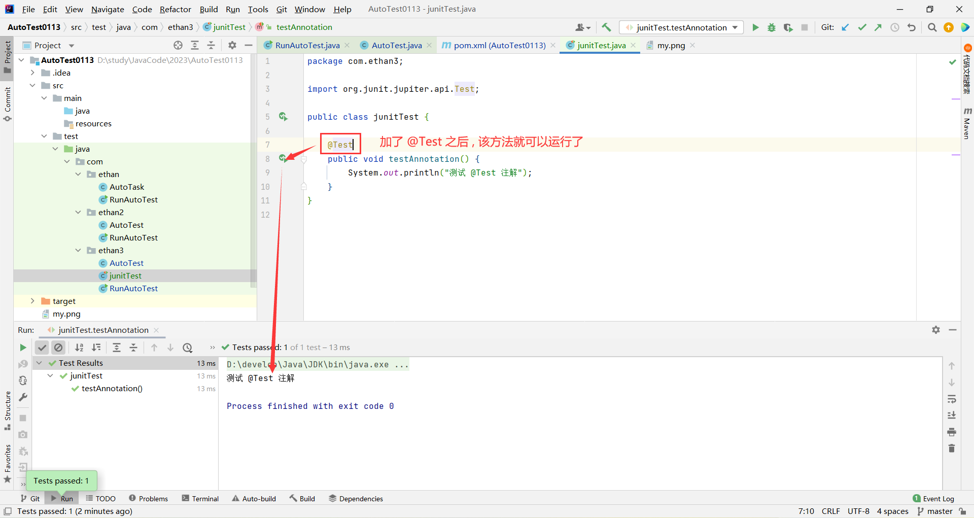
Task: Collapse the ethan2 package
Action: [x=78, y=212]
